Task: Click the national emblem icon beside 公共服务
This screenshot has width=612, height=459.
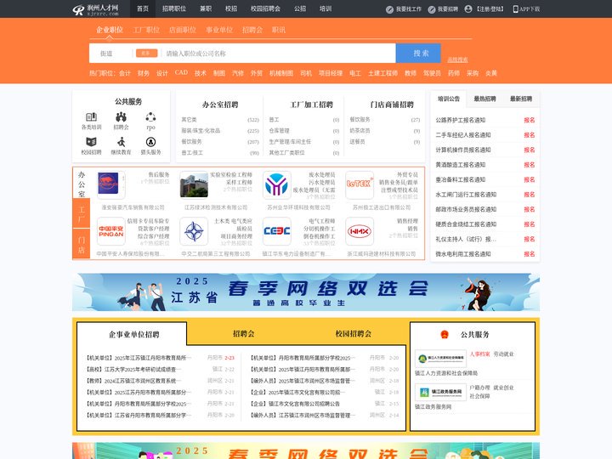Action: [x=445, y=335]
